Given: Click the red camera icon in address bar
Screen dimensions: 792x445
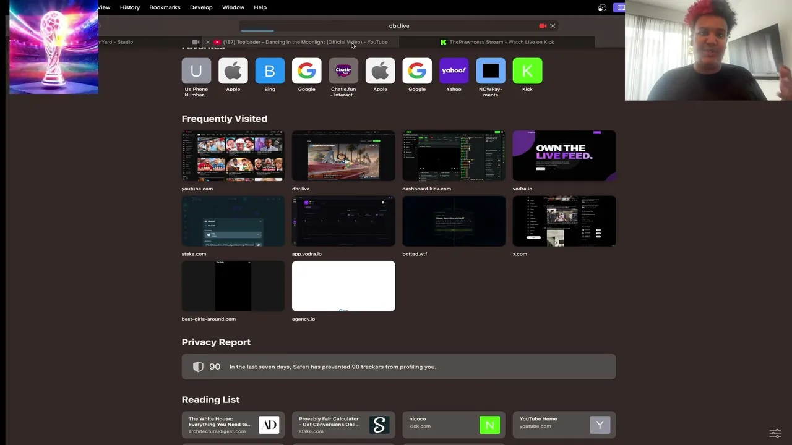Looking at the screenshot, I should [543, 26].
